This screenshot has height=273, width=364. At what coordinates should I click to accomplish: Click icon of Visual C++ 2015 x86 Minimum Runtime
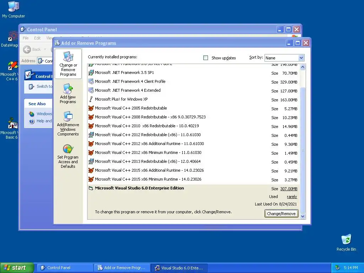[91, 179]
